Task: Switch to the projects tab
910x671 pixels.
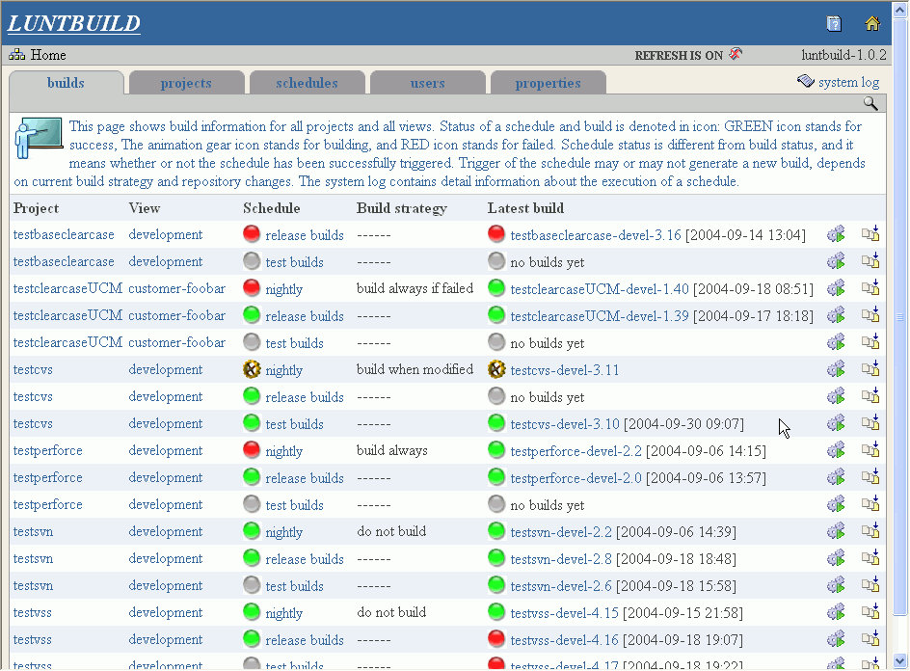Action: (186, 83)
